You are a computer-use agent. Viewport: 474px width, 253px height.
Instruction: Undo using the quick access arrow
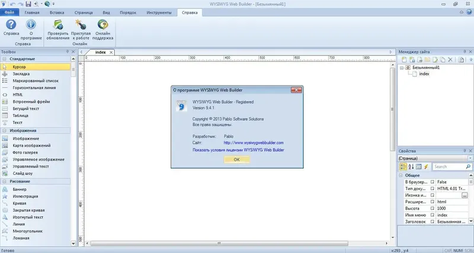13,4
